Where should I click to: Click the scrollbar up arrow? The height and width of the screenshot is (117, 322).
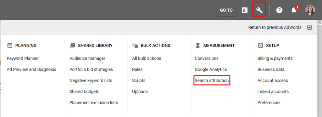[320, 22]
